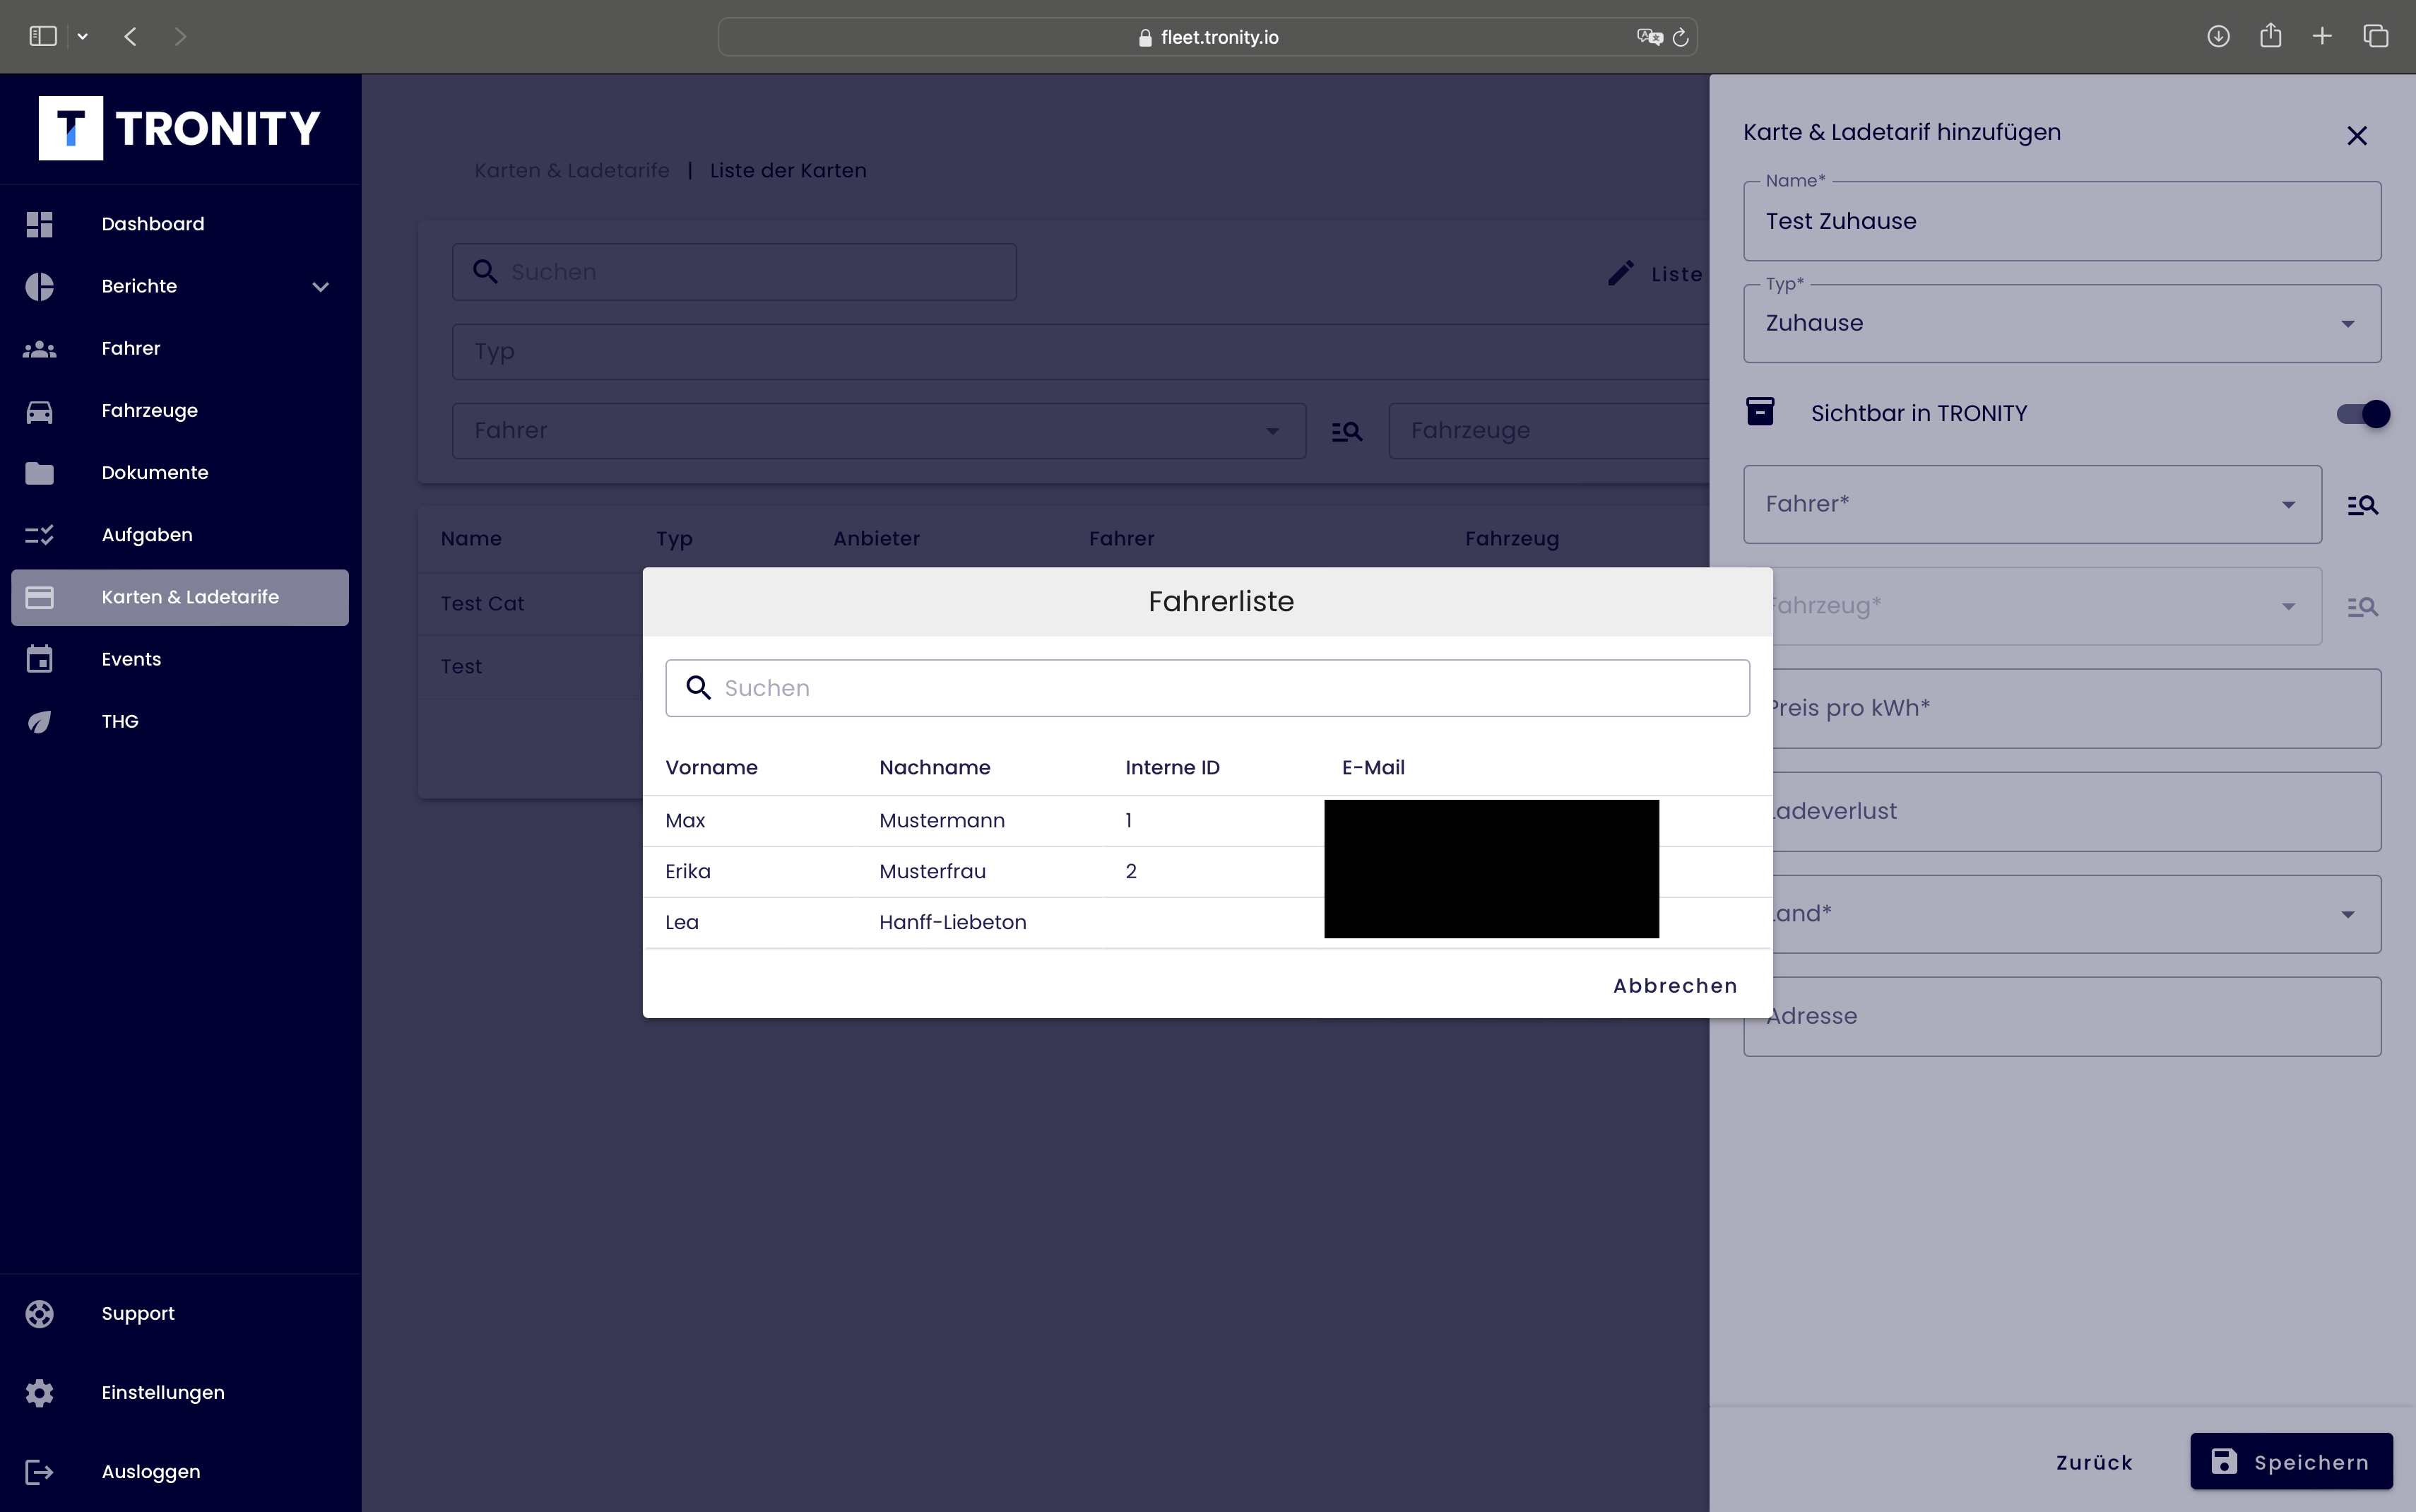Click the Dashboard icon in sidebar
The width and height of the screenshot is (2416, 1512).
pyautogui.click(x=39, y=224)
